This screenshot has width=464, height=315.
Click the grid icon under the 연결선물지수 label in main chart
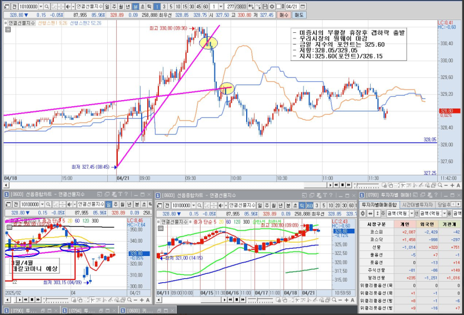(8, 29)
